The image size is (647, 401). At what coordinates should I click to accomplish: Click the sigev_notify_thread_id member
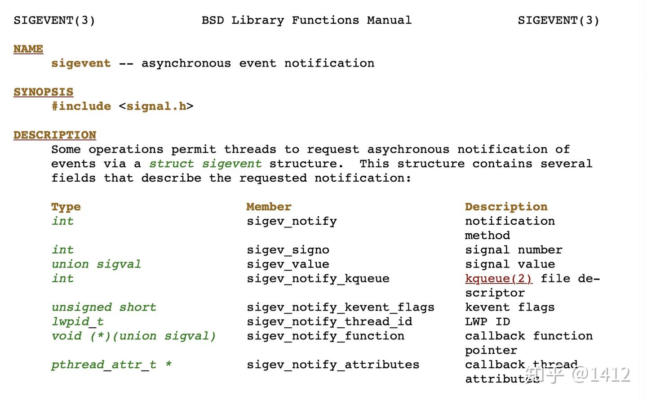pos(329,322)
